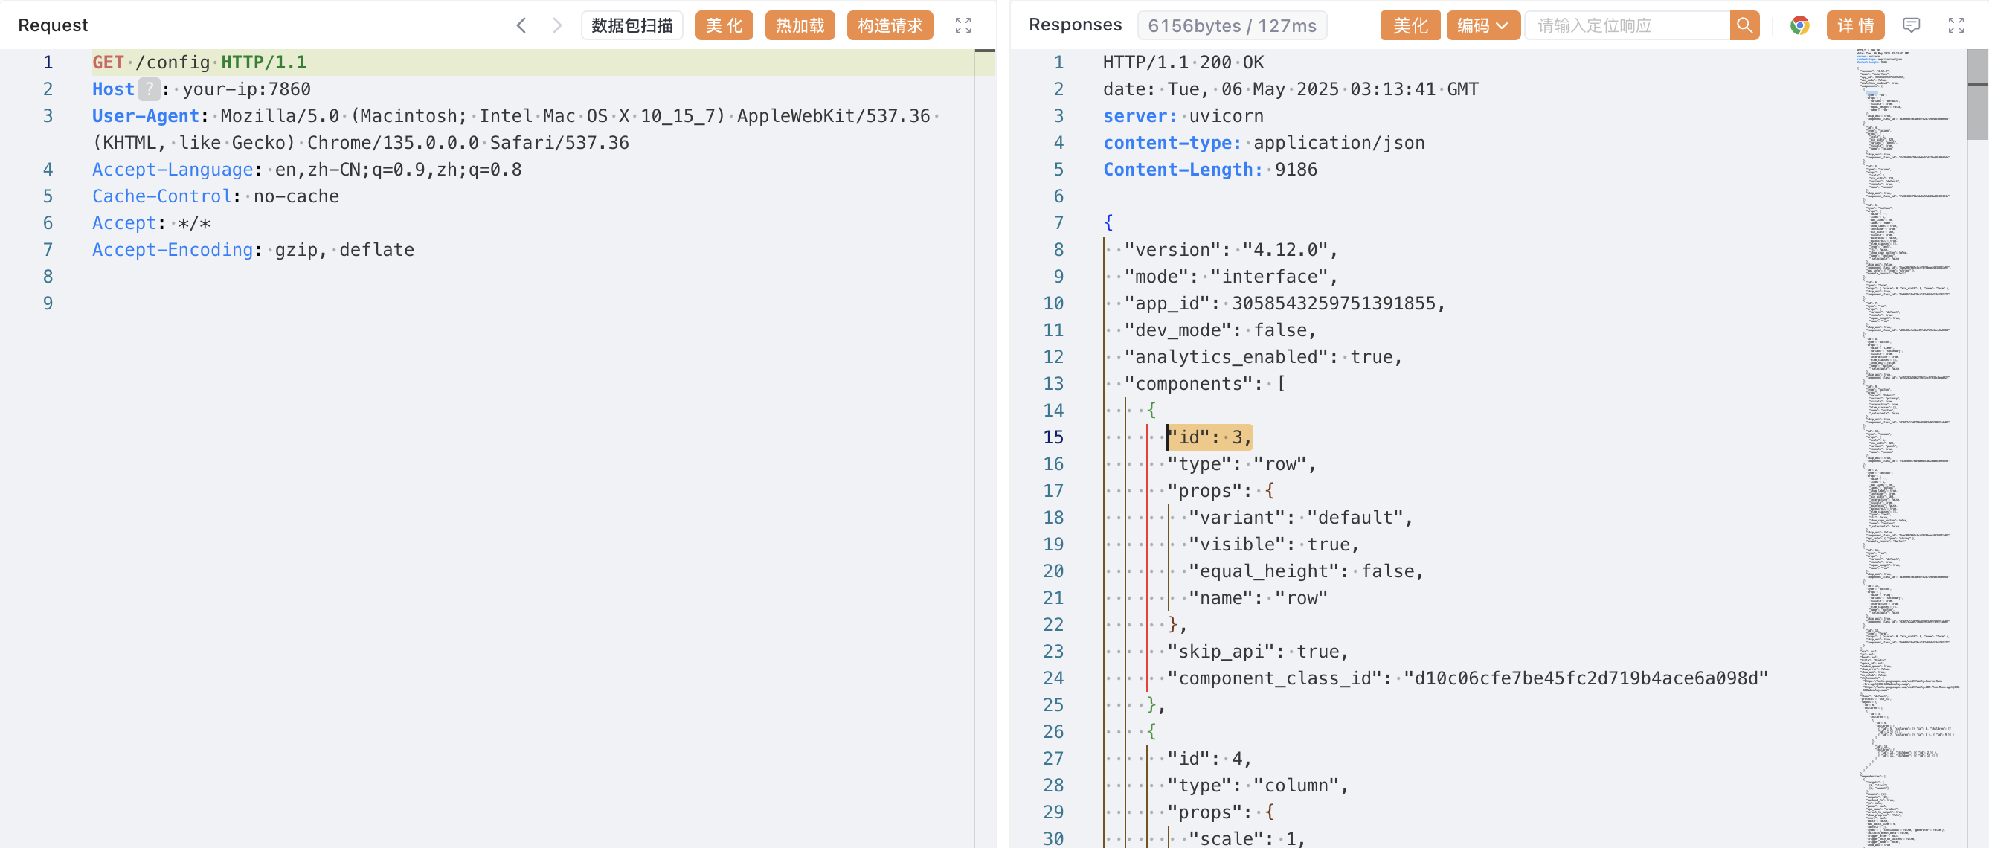Click the GET /config request line

199,62
